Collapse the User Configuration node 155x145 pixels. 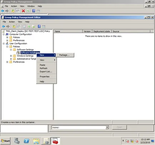[x=4, y=43]
